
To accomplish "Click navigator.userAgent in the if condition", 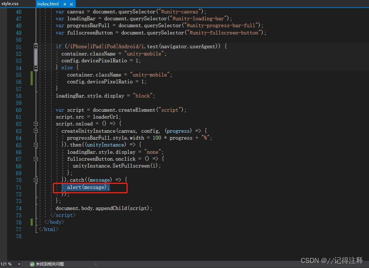I will 188,46.
